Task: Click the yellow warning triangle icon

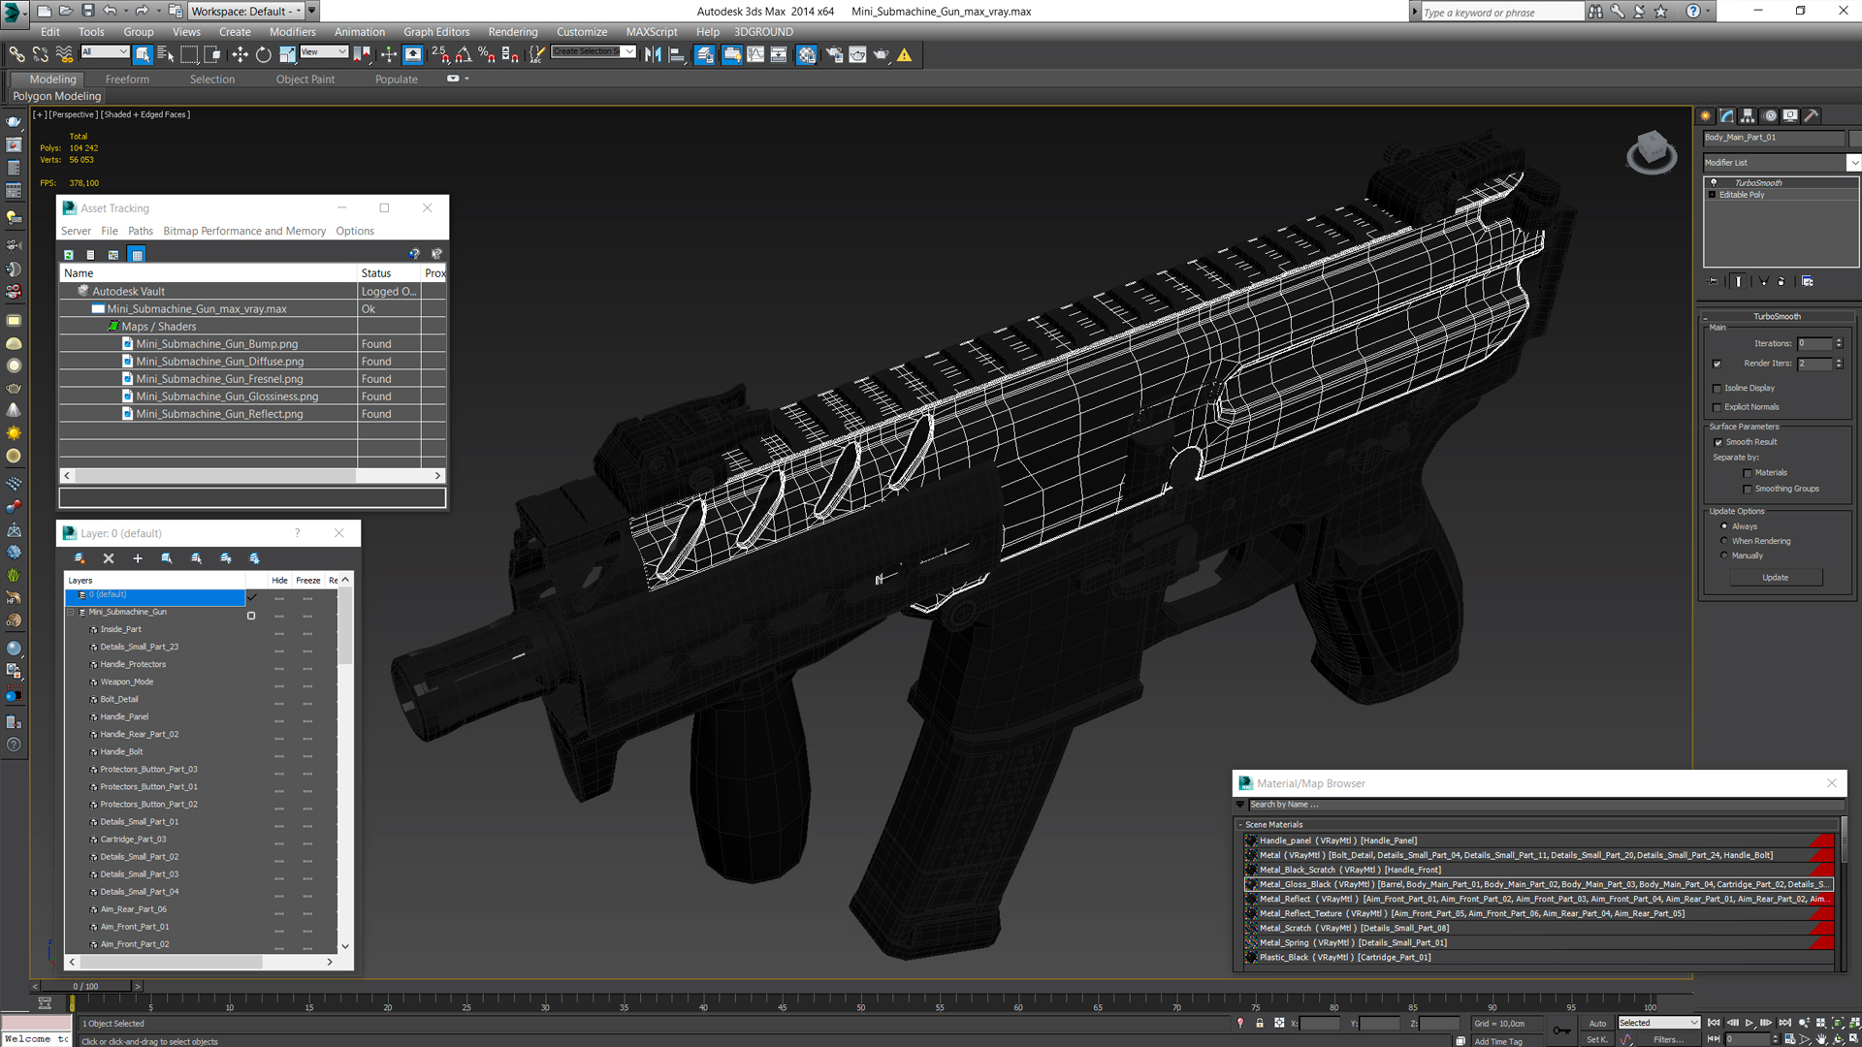Action: (905, 55)
